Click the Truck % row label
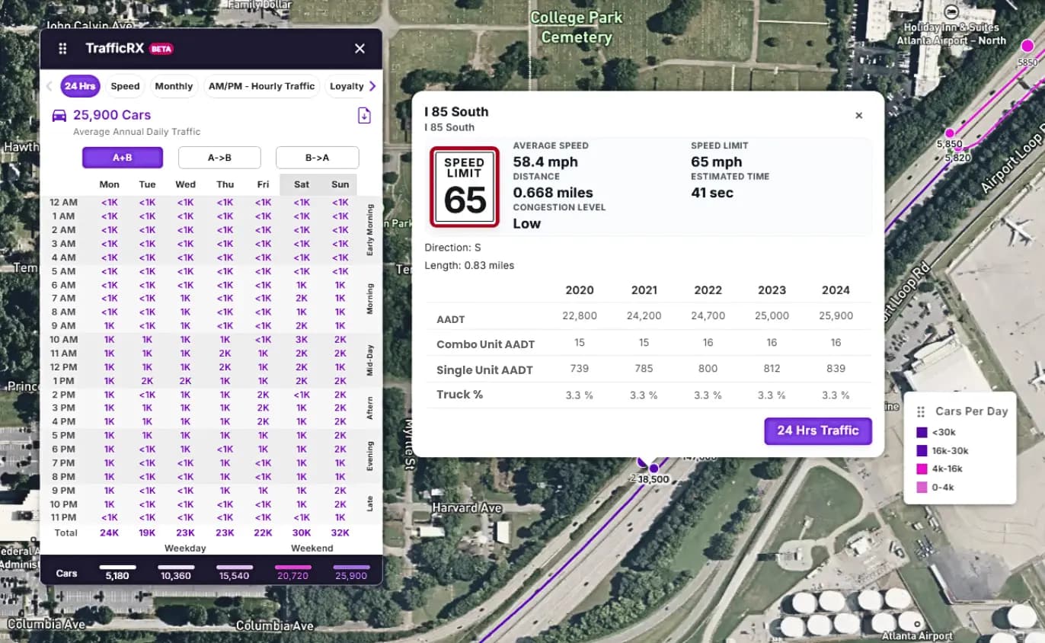This screenshot has height=643, width=1045. 459,395
